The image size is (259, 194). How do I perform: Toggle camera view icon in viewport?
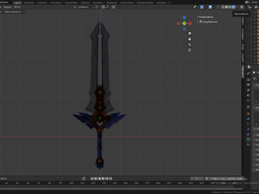189,45
